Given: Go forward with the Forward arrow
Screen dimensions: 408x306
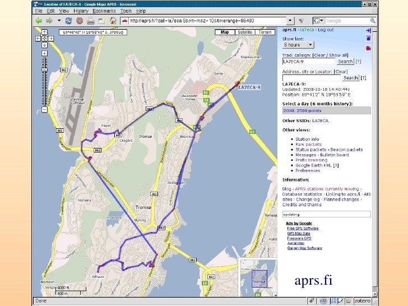Looking at the screenshot, I should (49, 21).
